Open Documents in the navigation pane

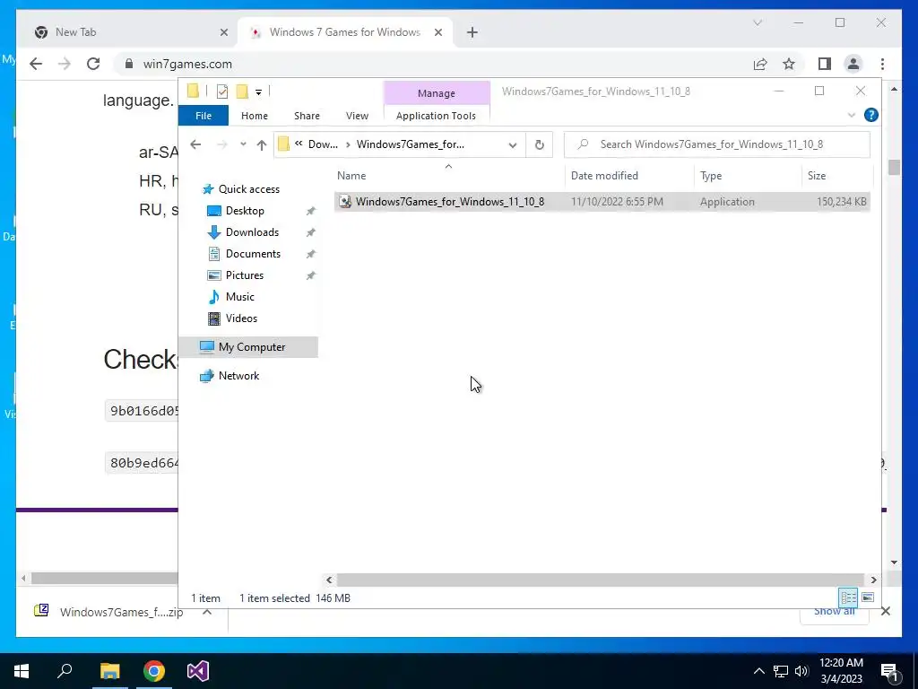coord(253,254)
